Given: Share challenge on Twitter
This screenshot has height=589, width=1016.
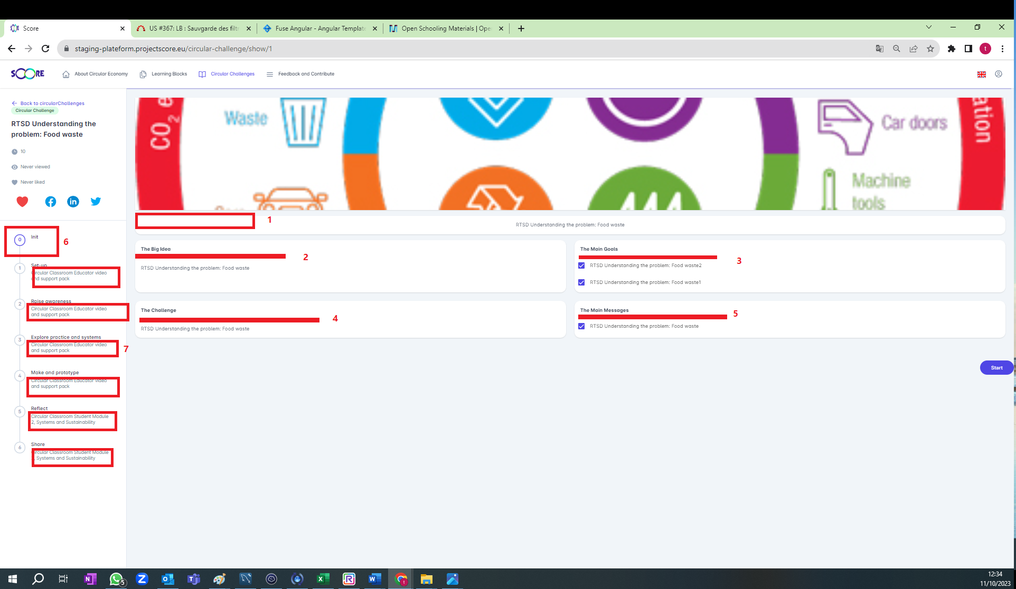Looking at the screenshot, I should point(96,202).
